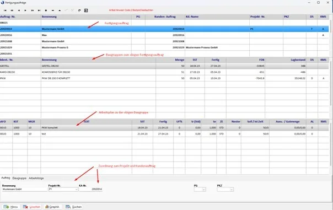Click the Kunden-Auftrag column header
This screenshot has width=333, height=210.
(165, 17)
